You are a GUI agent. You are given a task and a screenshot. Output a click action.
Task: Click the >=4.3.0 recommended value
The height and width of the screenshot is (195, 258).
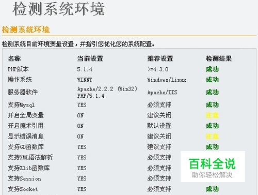(158, 69)
